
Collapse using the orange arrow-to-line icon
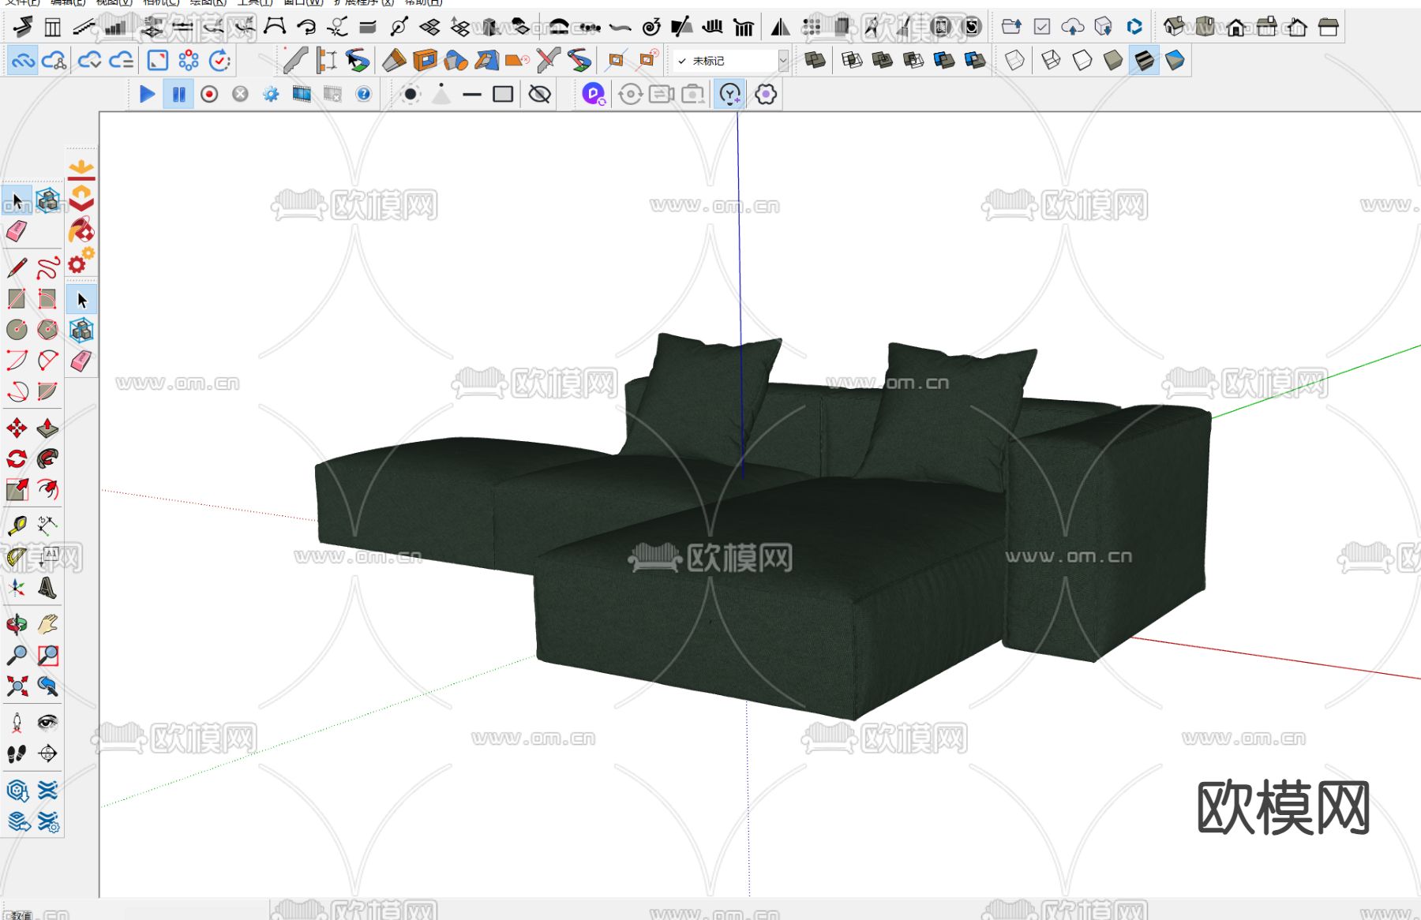(x=81, y=169)
